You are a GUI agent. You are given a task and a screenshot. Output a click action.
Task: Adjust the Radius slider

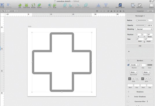[141, 20]
